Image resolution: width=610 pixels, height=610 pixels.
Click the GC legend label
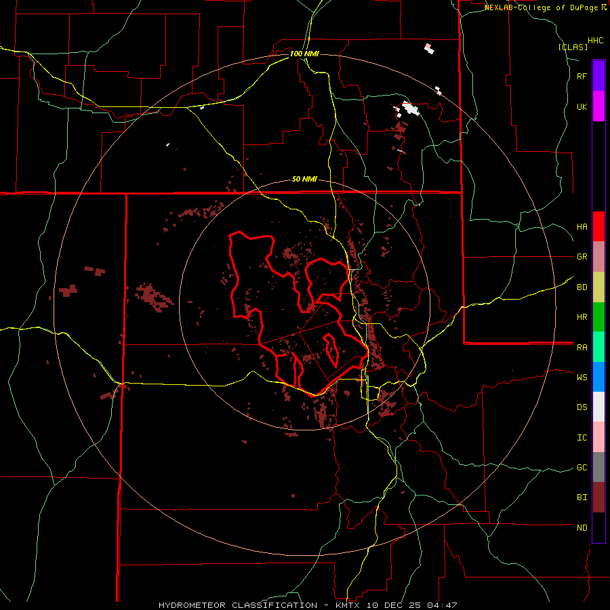tap(582, 468)
